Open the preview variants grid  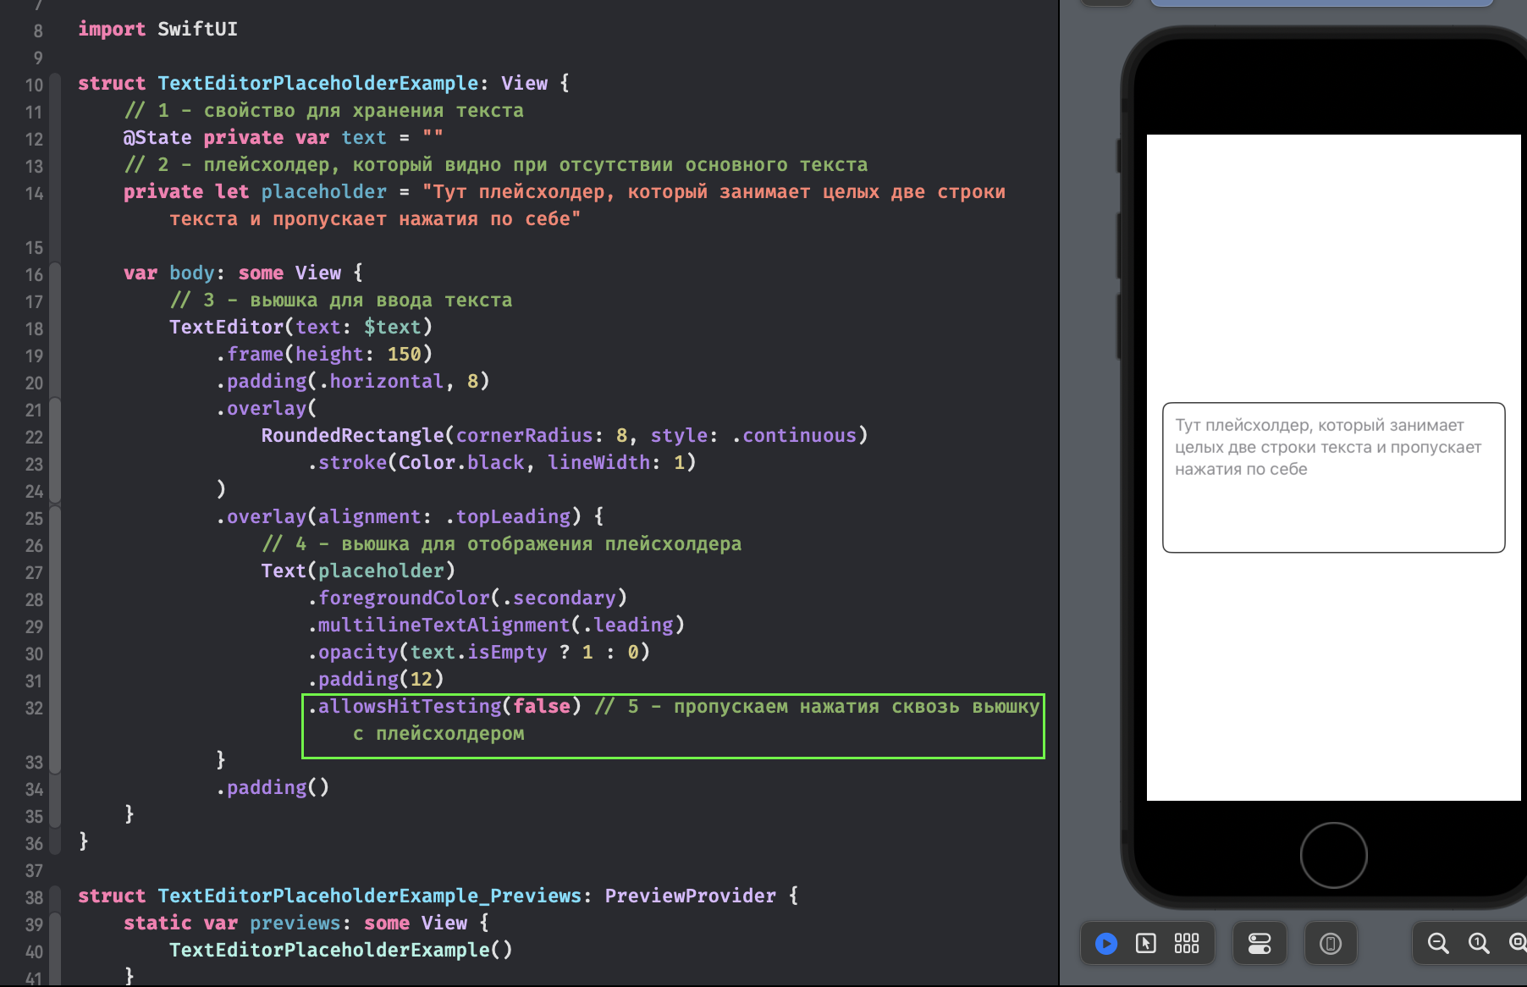1187,943
